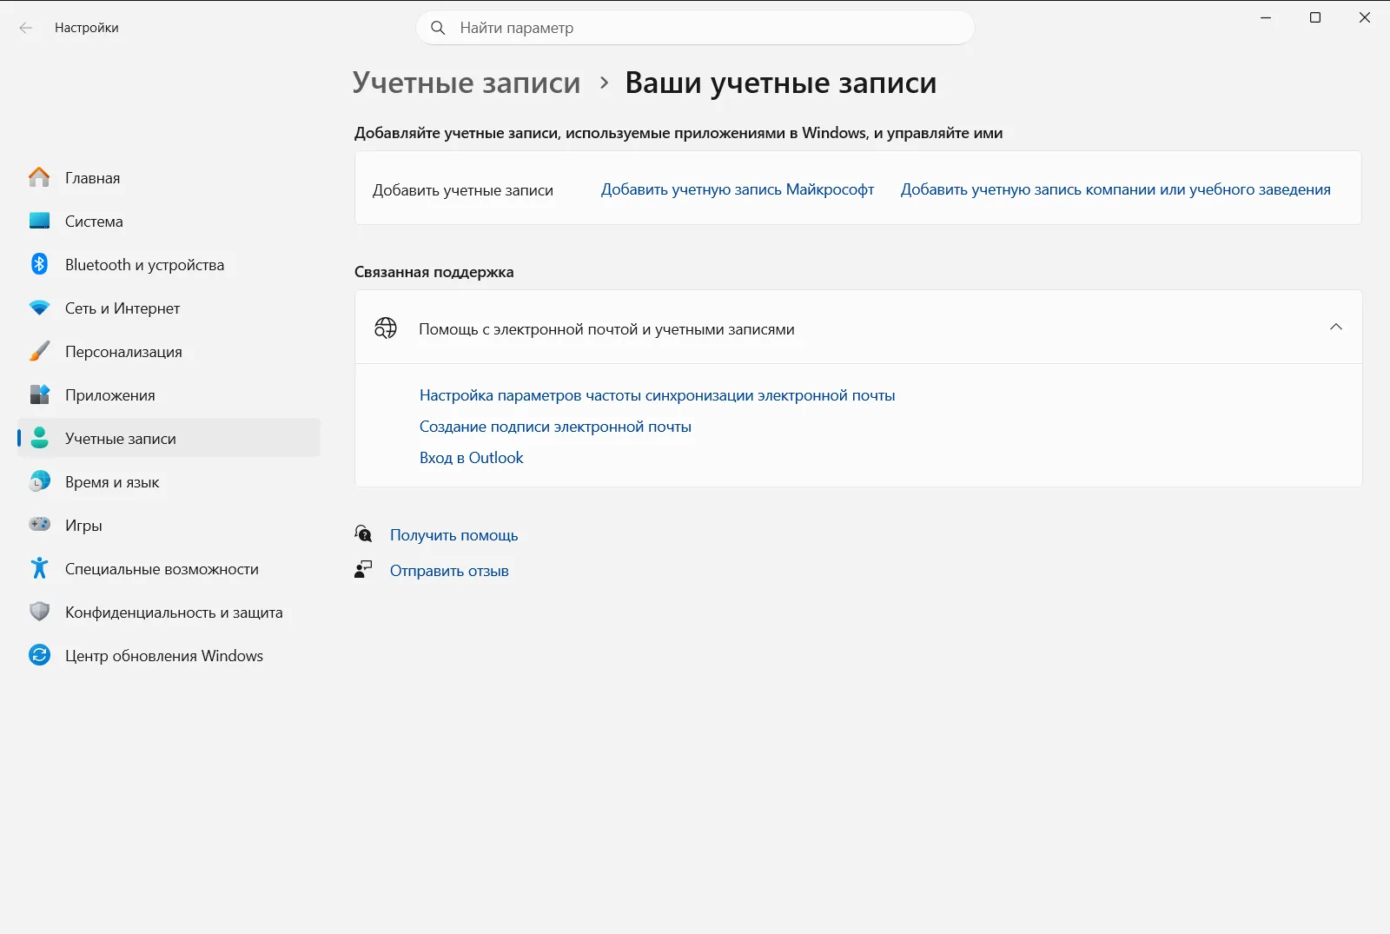This screenshot has height=934, width=1390.
Task: Add a company or school account link
Action: pyautogui.click(x=1115, y=189)
